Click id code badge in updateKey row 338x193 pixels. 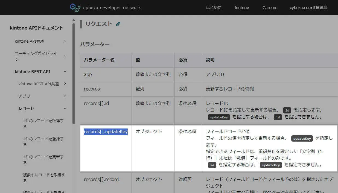click(212, 165)
